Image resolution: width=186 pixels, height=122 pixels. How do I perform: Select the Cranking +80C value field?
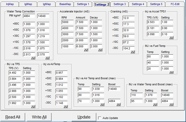(129, 18)
